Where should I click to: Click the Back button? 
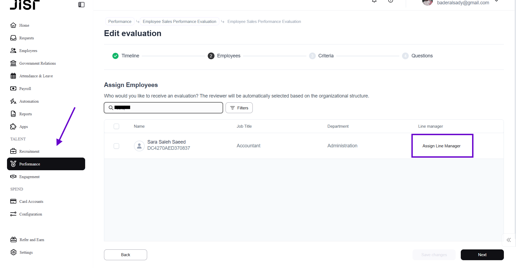click(x=126, y=255)
